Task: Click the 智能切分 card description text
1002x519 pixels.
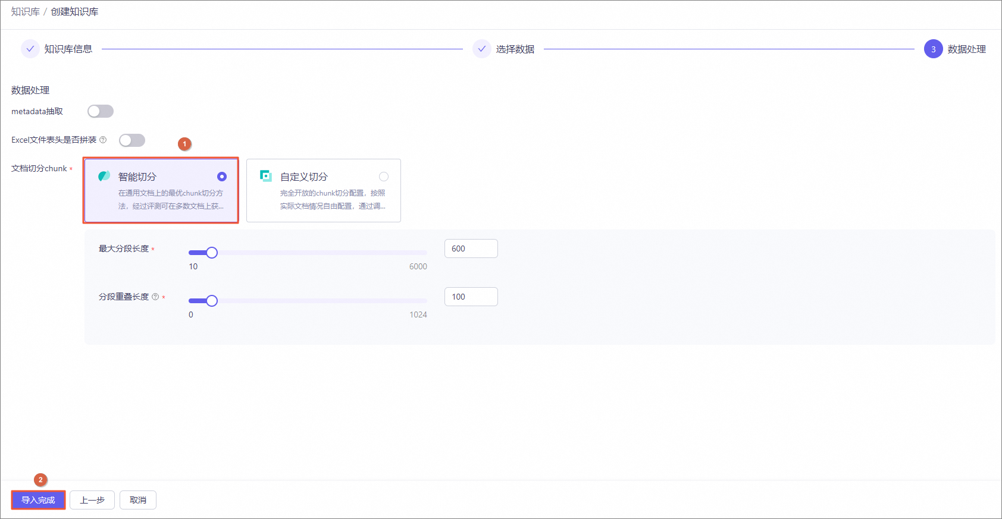Action: click(171, 200)
